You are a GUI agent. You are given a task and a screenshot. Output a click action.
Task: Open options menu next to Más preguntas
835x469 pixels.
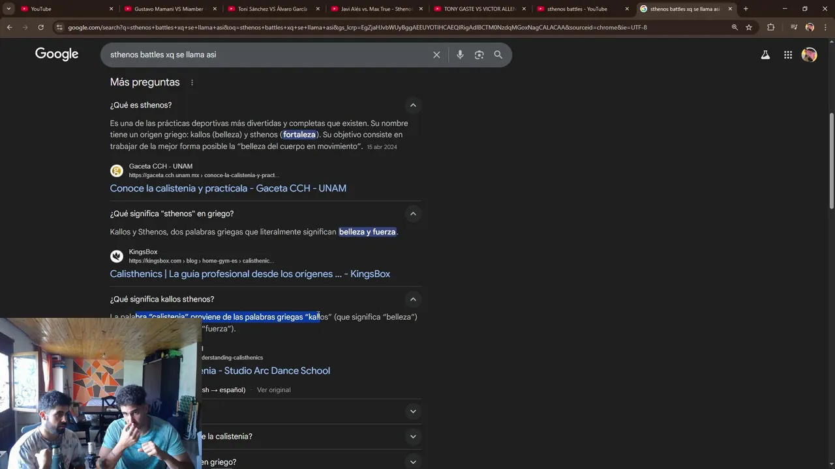coord(192,83)
